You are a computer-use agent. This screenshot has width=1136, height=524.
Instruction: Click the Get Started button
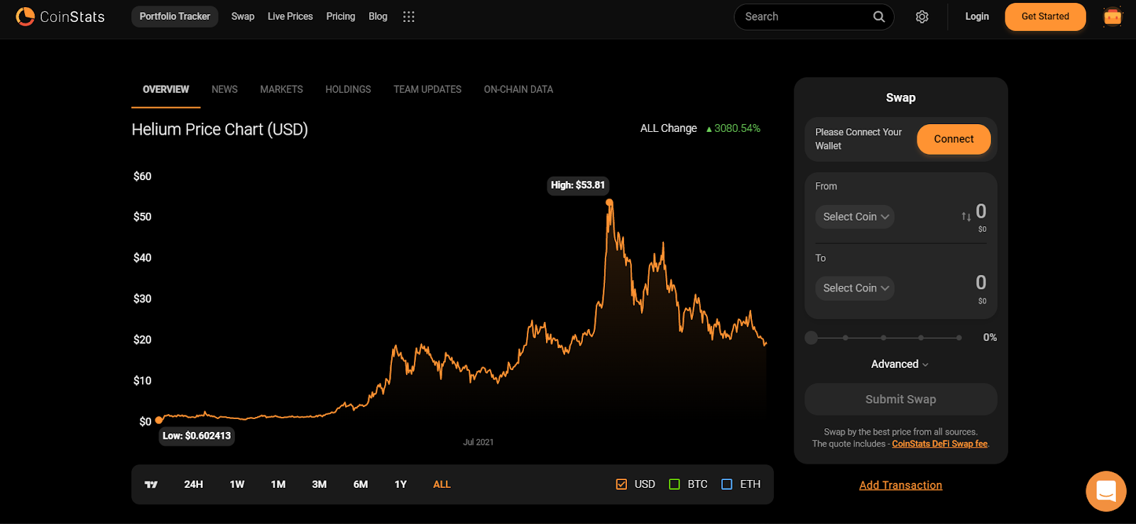pos(1045,16)
